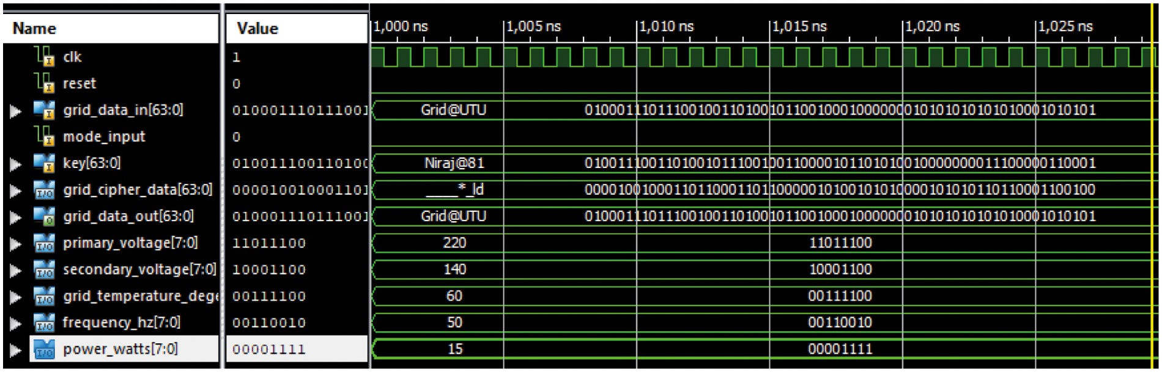This screenshot has height=372, width=1162.
Task: Click the grid_cipher_data bus icon
Action: coord(45,190)
